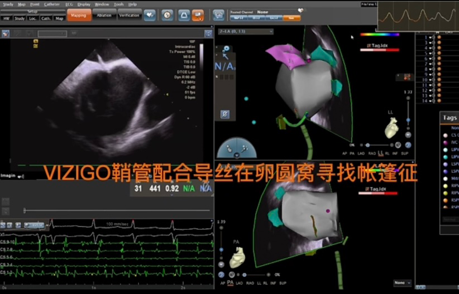
Task: Click the Cath. setup button
Action: [x=46, y=18]
